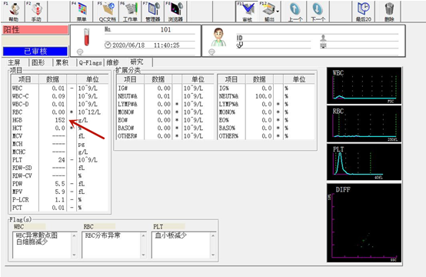Click the DIFF scattergram thumbnail
Image resolution: width=426 pixels, height=277 pixels.
point(364,223)
